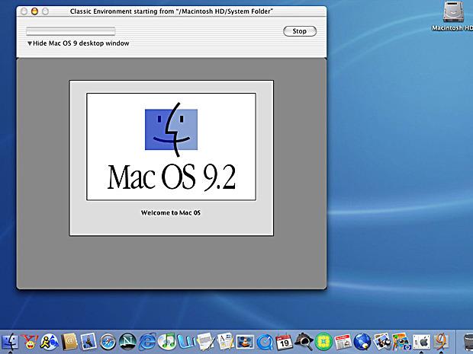
Task: Click the Welcome to Mac OS text
Action: coord(171,213)
